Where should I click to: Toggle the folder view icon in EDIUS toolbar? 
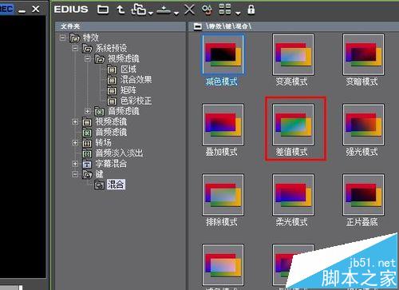tap(103, 10)
